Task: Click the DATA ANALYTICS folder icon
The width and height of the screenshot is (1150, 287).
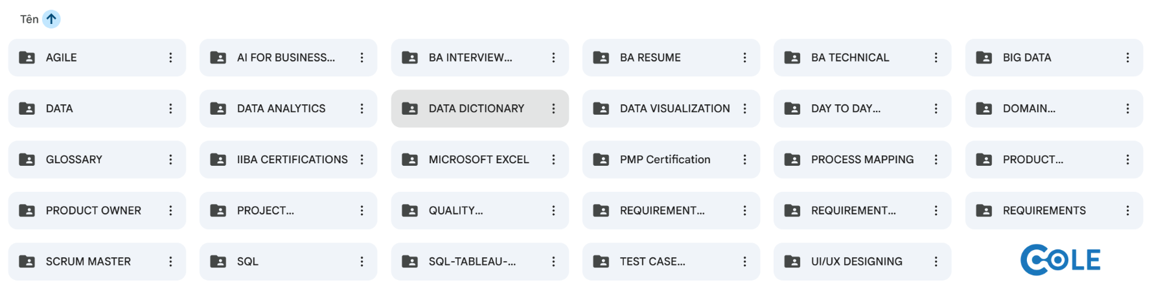Action: (218, 109)
